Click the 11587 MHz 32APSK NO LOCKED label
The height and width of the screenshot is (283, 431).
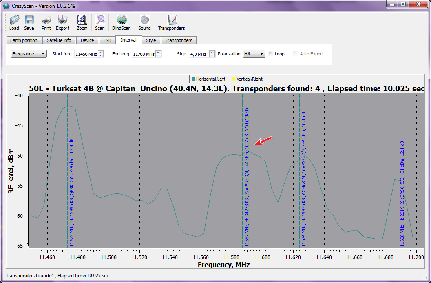(x=247, y=177)
